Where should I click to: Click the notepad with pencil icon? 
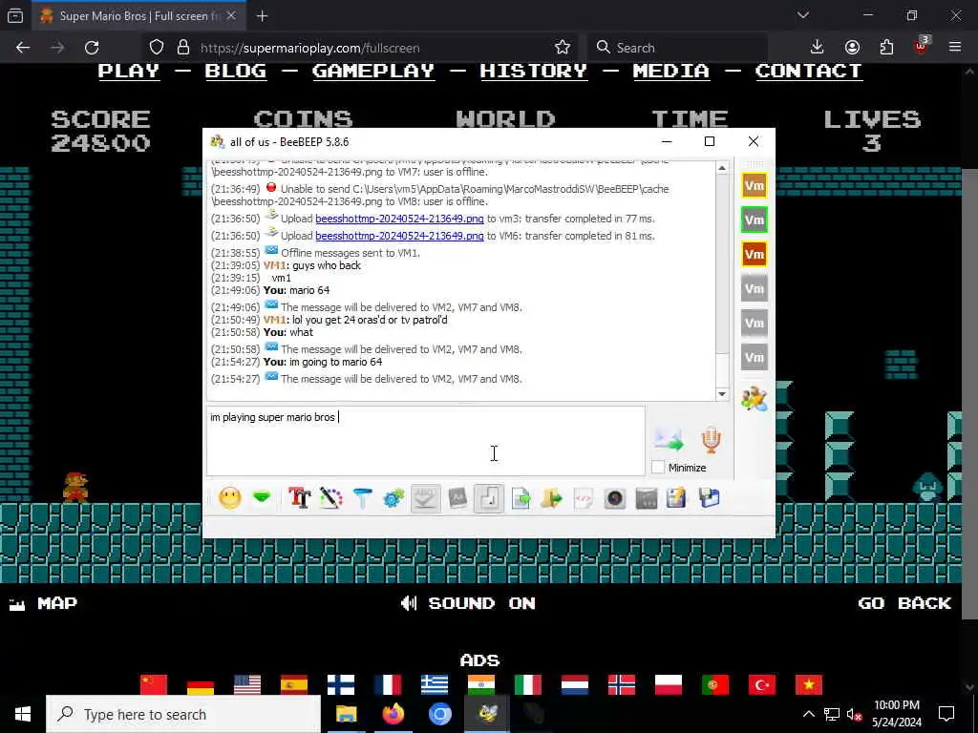coord(677,498)
